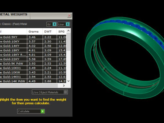Image resolution: width=164 pixels, height=123 pixels.
Task: Select the Gold:10KW row
Action: click(33, 72)
